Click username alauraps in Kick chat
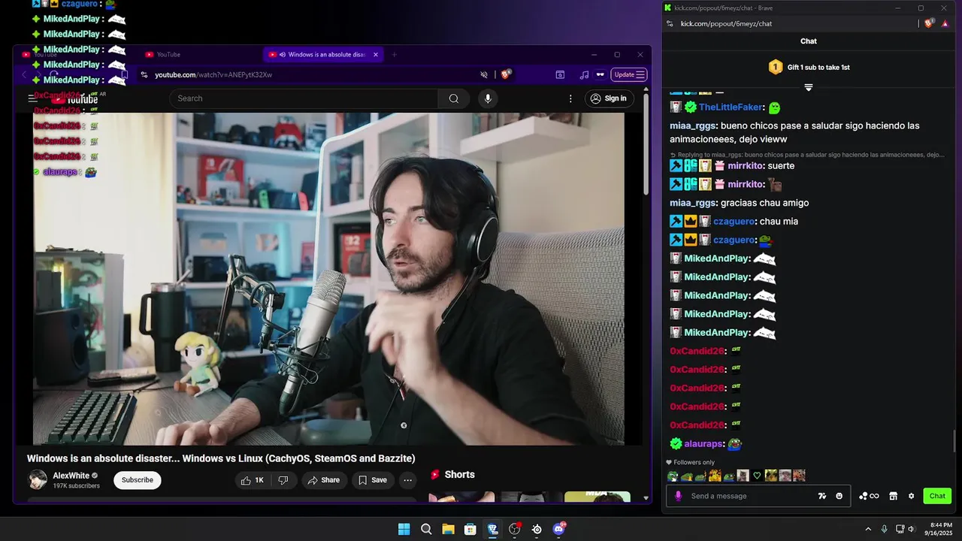 coord(703,444)
